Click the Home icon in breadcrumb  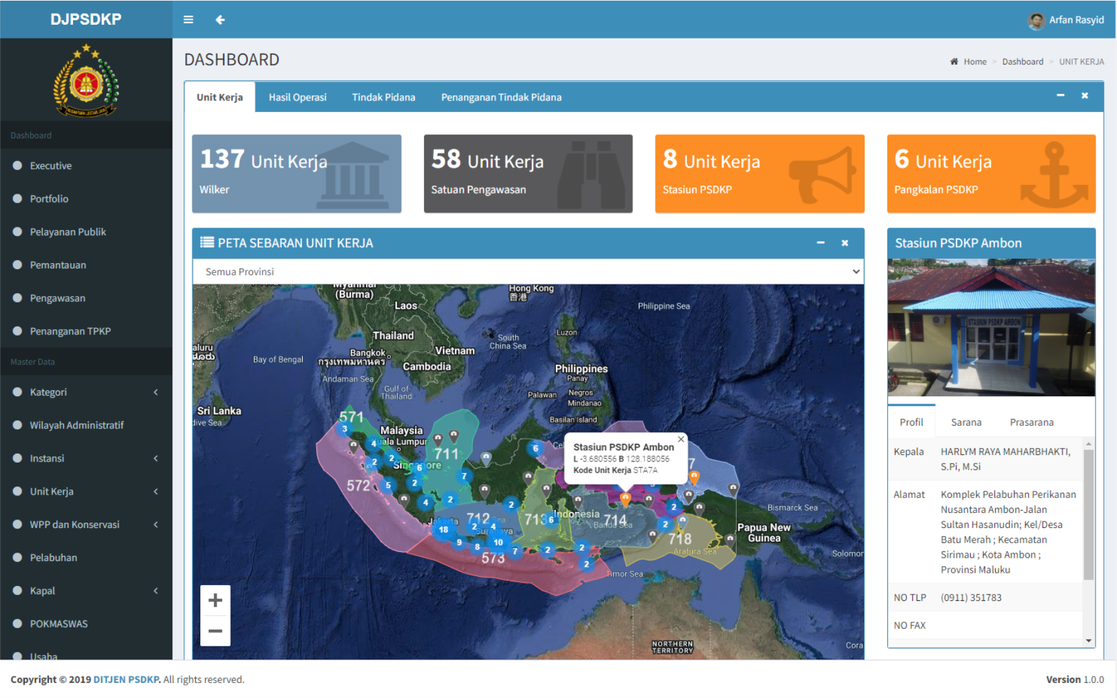pyautogui.click(x=954, y=62)
